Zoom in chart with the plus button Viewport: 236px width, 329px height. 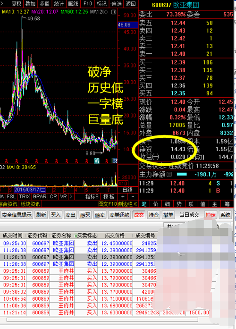click(x=123, y=197)
